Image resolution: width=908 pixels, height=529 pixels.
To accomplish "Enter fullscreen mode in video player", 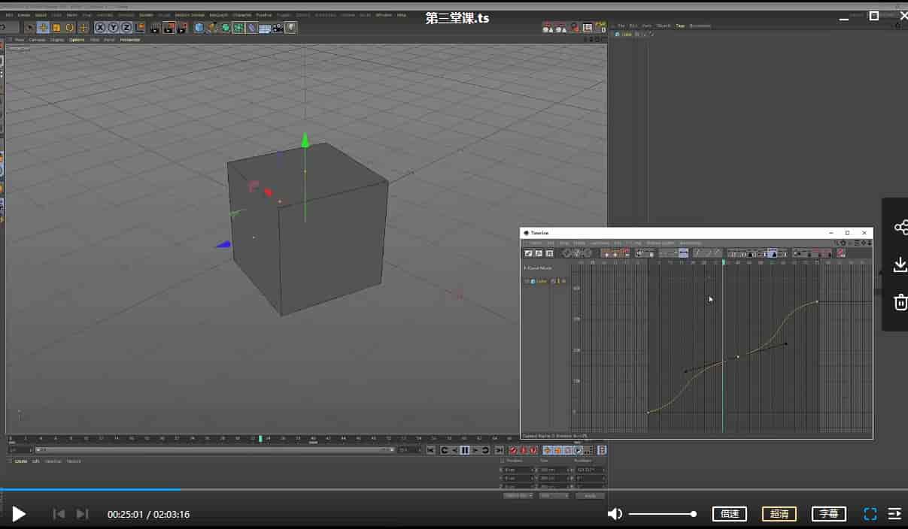I will tap(870, 514).
